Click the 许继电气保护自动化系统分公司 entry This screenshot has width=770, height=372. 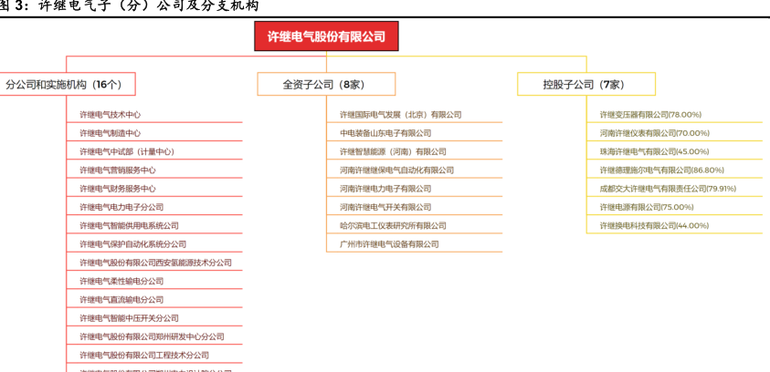click(133, 244)
